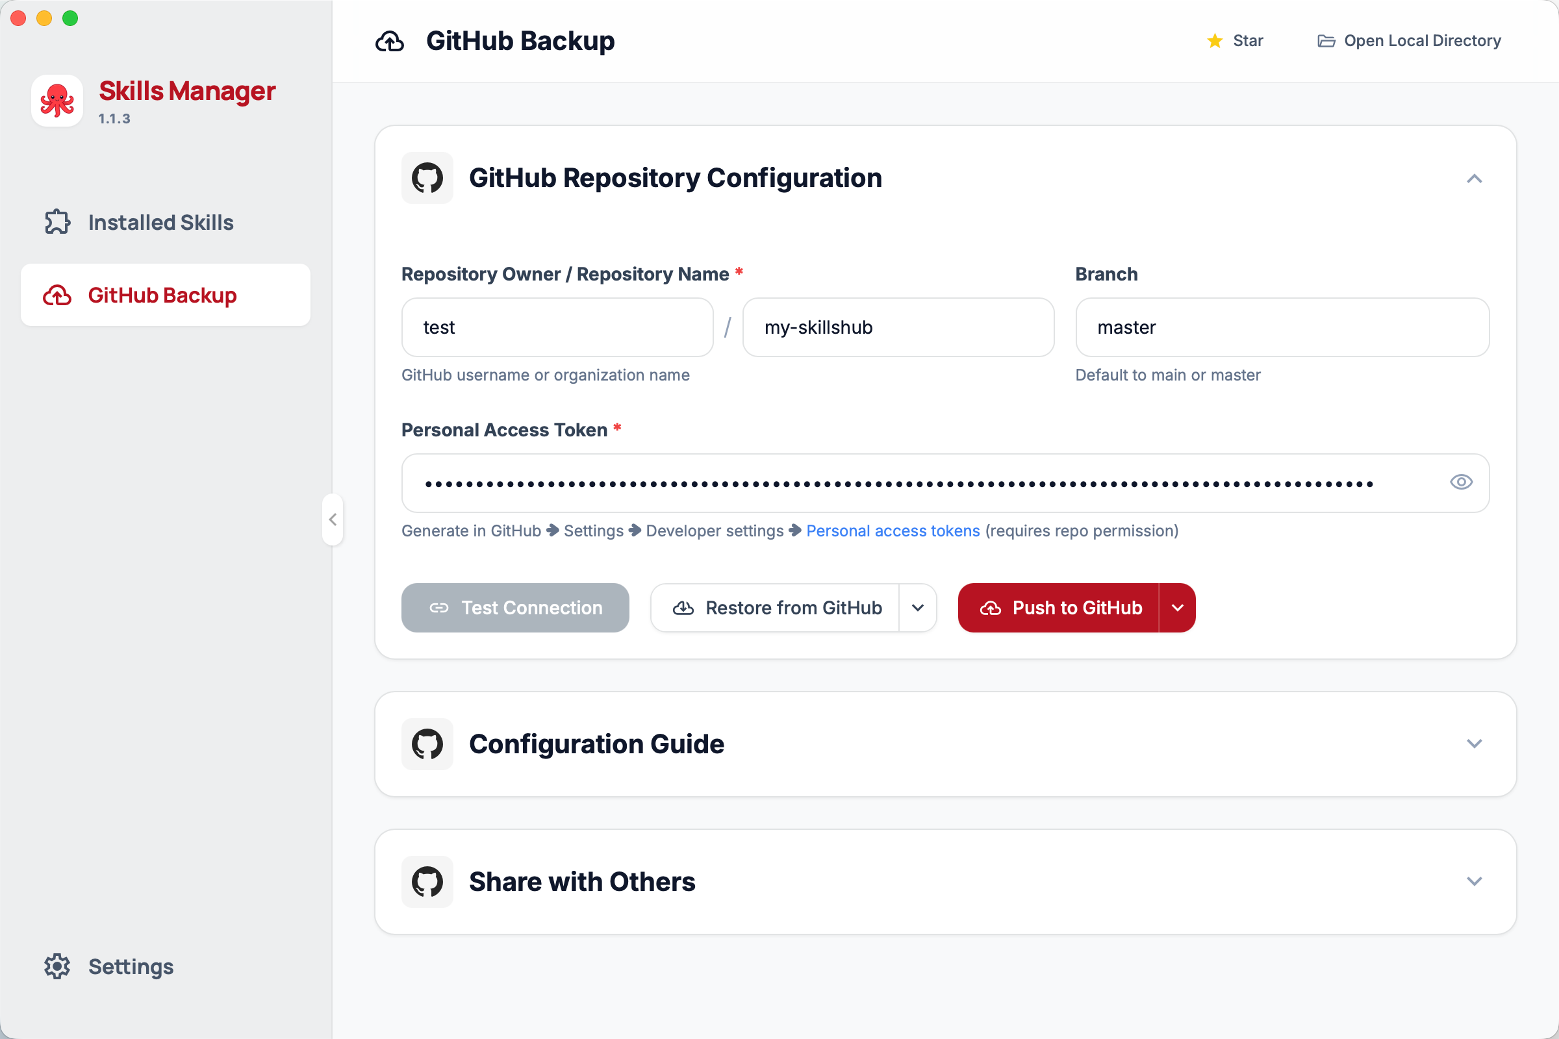Collapse the GitHub Repository Configuration section
This screenshot has width=1559, height=1039.
pyautogui.click(x=1474, y=178)
